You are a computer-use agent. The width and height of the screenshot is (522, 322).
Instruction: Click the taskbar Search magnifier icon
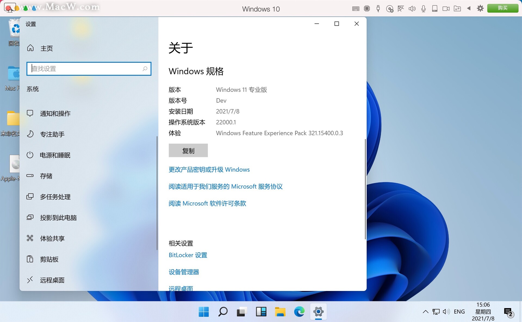pos(223,312)
